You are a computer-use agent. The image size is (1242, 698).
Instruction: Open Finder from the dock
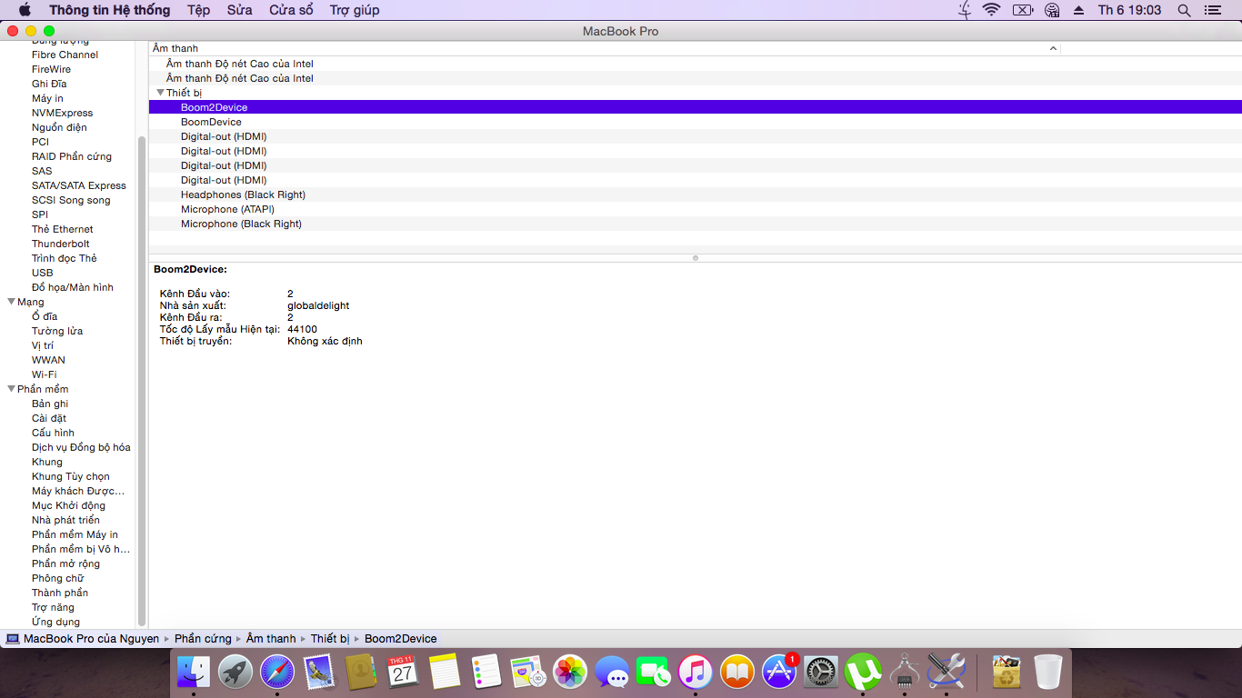pyautogui.click(x=194, y=672)
